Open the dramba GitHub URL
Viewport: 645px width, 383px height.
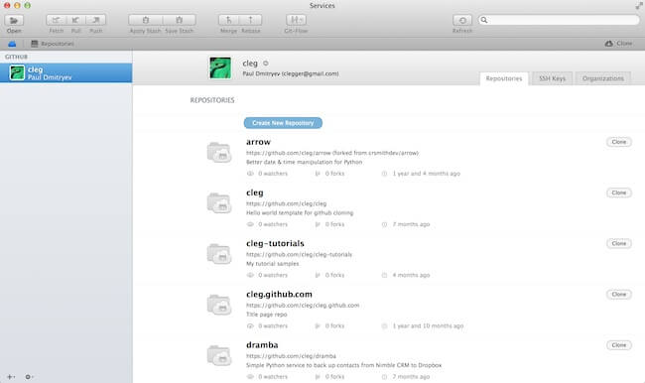point(291,356)
